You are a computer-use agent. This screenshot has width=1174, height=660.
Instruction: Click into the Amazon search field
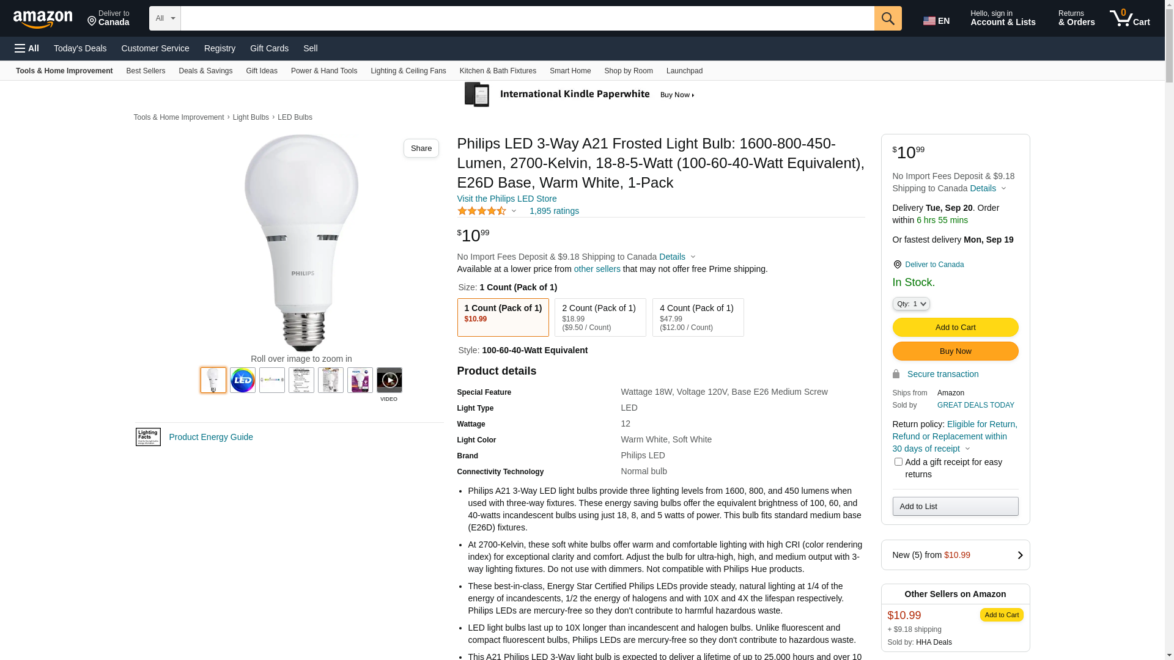click(527, 18)
